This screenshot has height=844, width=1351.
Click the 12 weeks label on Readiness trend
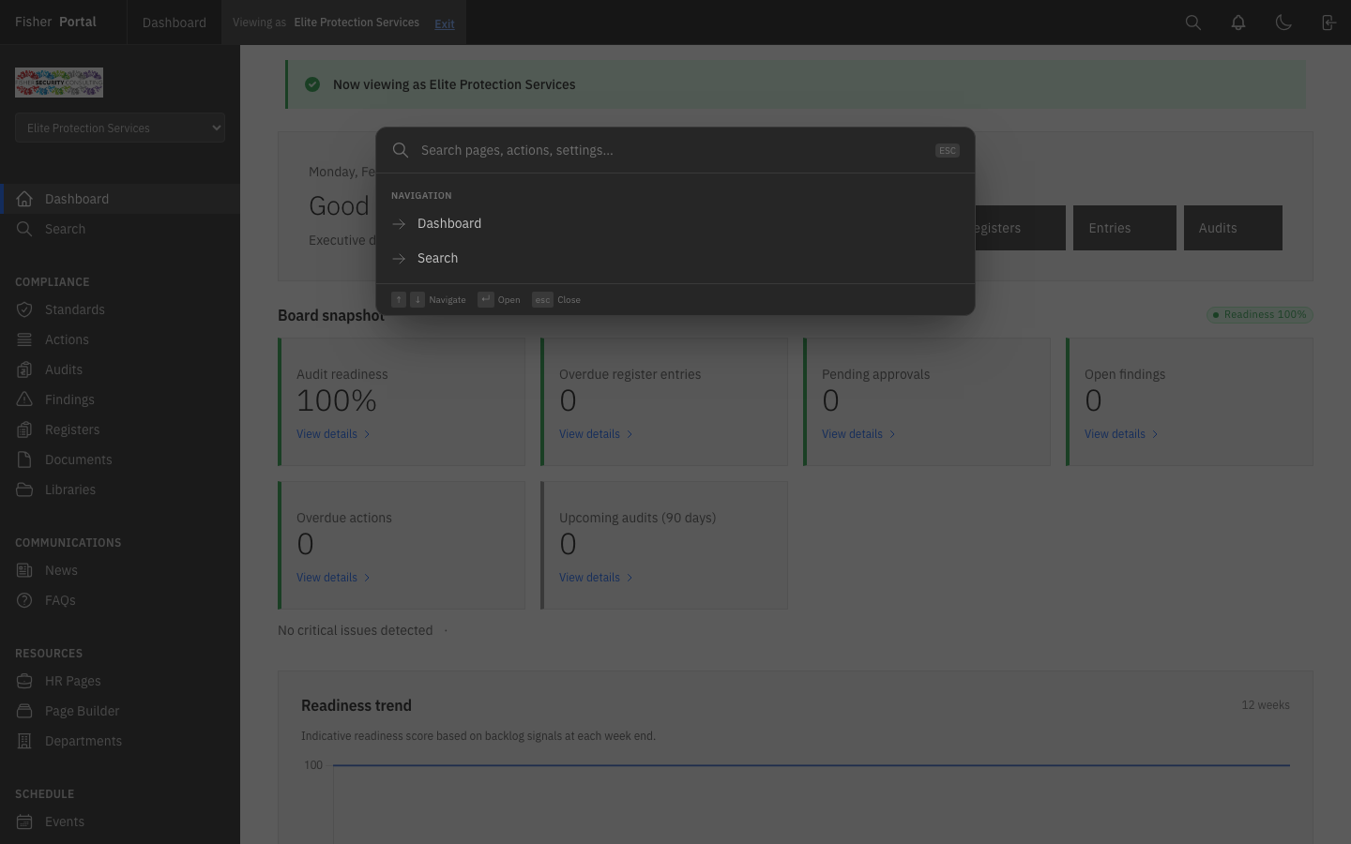1266,705
